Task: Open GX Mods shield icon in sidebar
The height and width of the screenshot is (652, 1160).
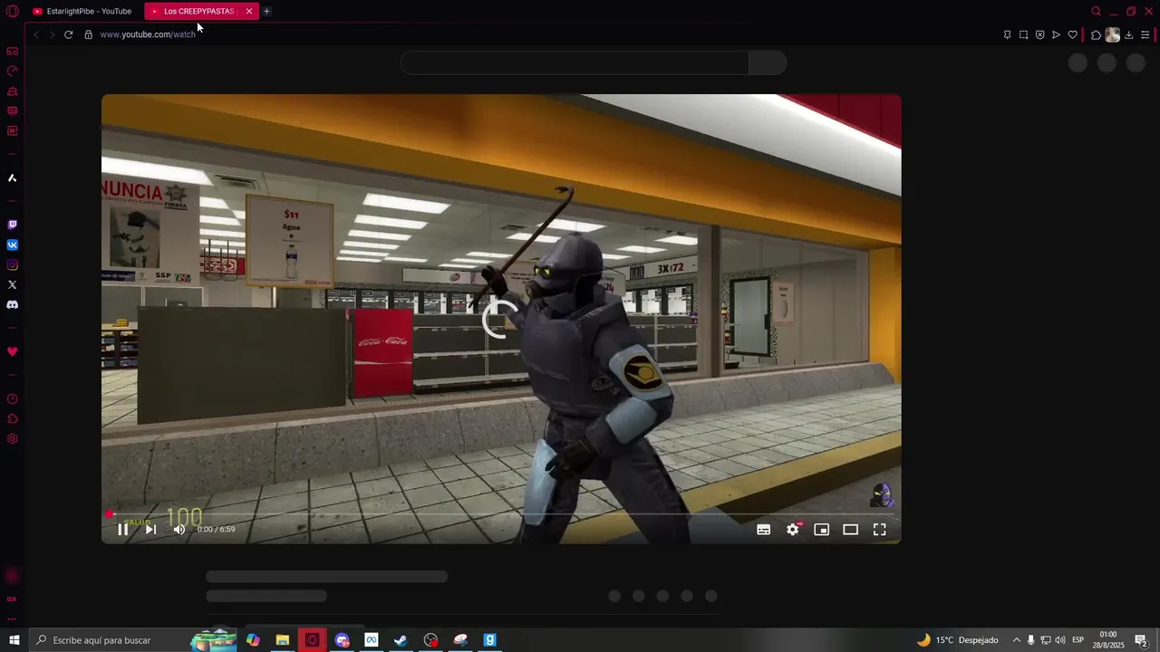Action: point(12,111)
